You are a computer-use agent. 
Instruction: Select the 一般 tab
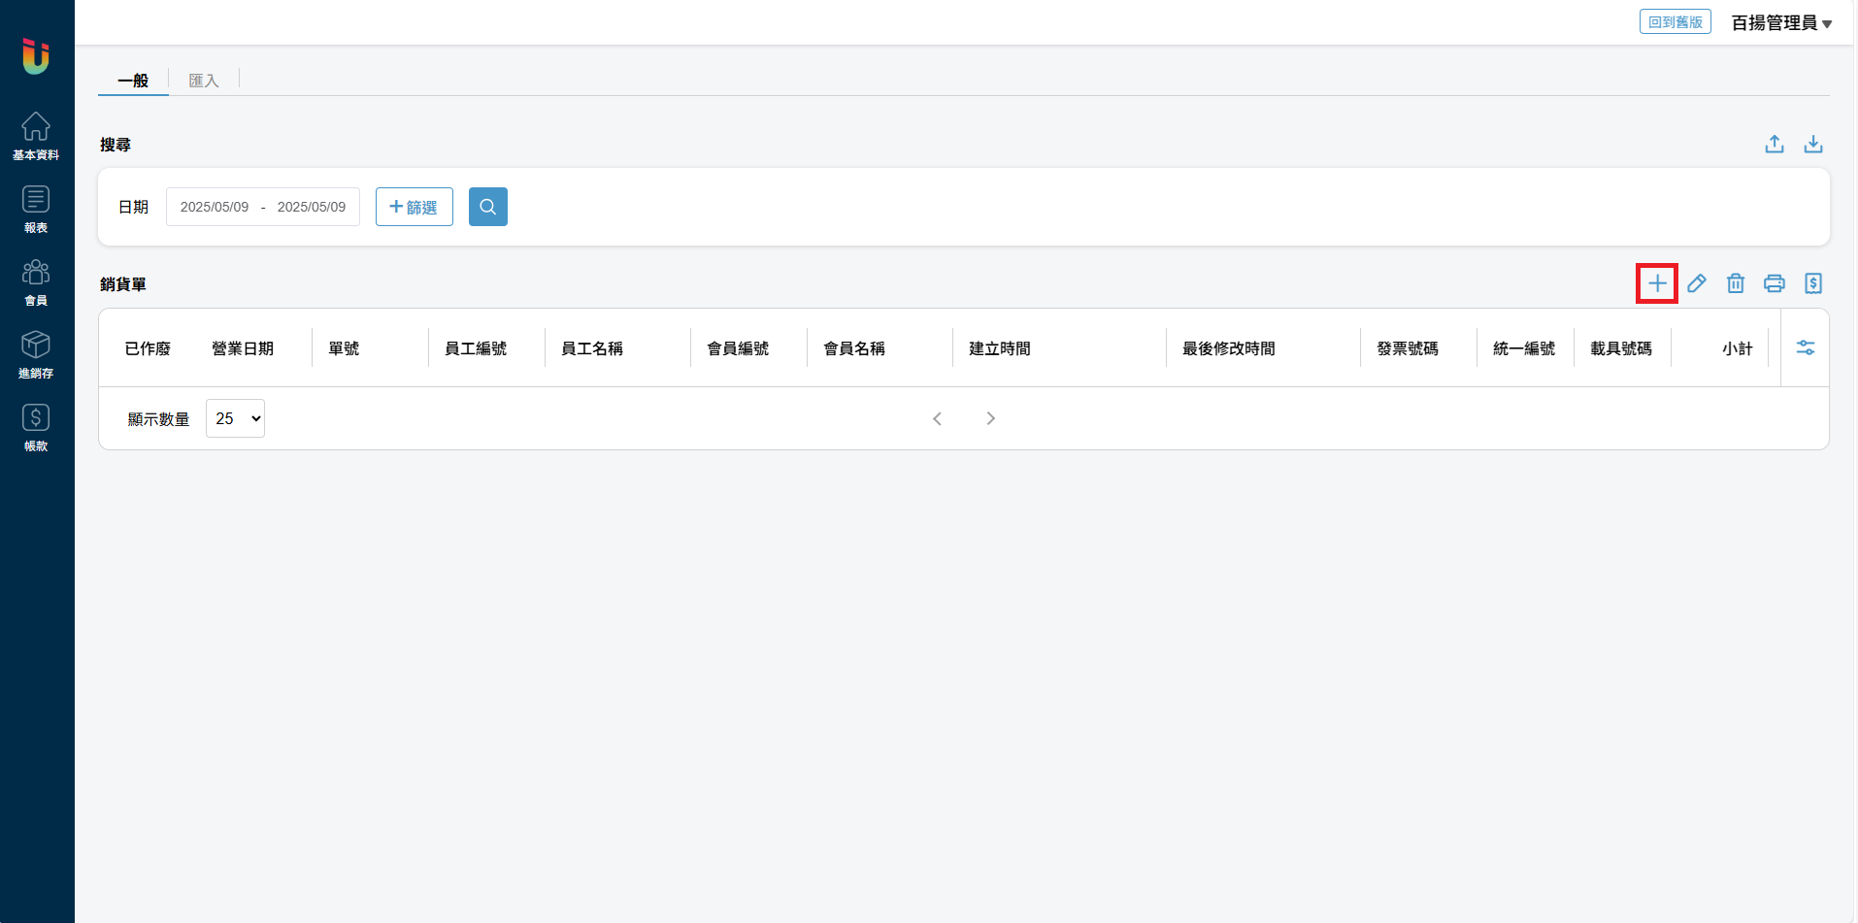pos(133,81)
